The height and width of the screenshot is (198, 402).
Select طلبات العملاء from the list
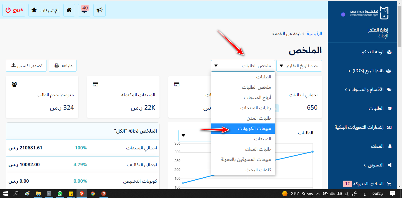pyautogui.click(x=243, y=149)
